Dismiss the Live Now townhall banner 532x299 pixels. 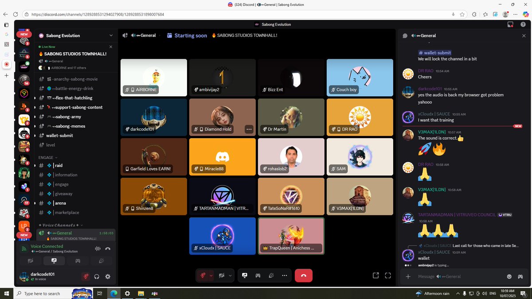111,47
